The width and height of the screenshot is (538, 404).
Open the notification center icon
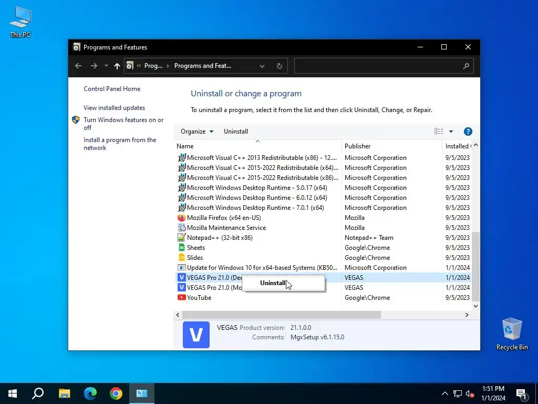521,393
